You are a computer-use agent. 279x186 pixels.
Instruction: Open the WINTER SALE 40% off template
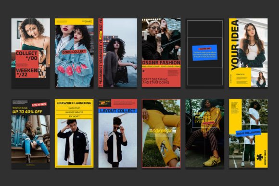pyautogui.click(x=31, y=134)
